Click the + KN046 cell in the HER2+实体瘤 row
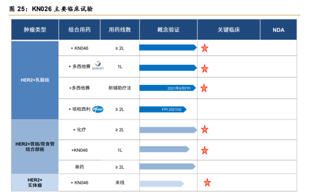Image resolution: width=314 pixels, height=193 pixels. (79, 183)
